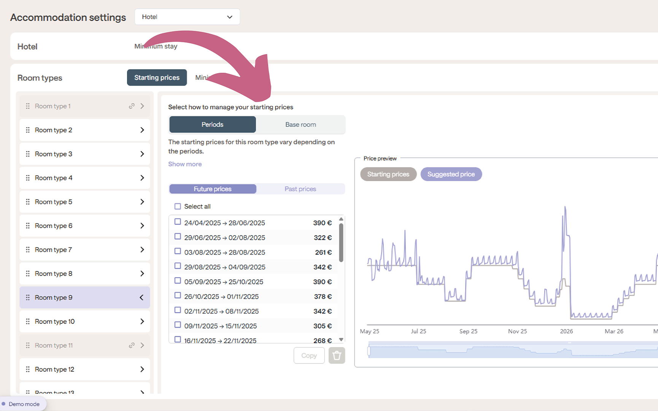
Task: Click link icon on Room type 1
Action: (x=132, y=106)
